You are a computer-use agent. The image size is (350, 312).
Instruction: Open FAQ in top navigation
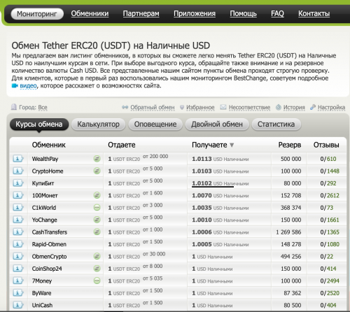(277, 13)
